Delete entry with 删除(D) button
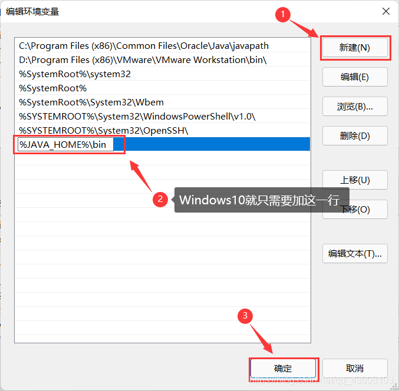Viewport: 399px width, 391px height. click(355, 136)
